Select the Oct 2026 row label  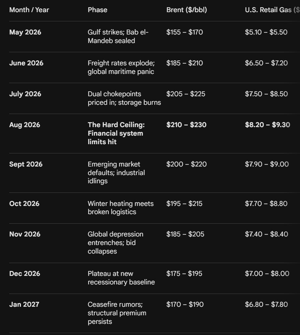click(x=24, y=204)
